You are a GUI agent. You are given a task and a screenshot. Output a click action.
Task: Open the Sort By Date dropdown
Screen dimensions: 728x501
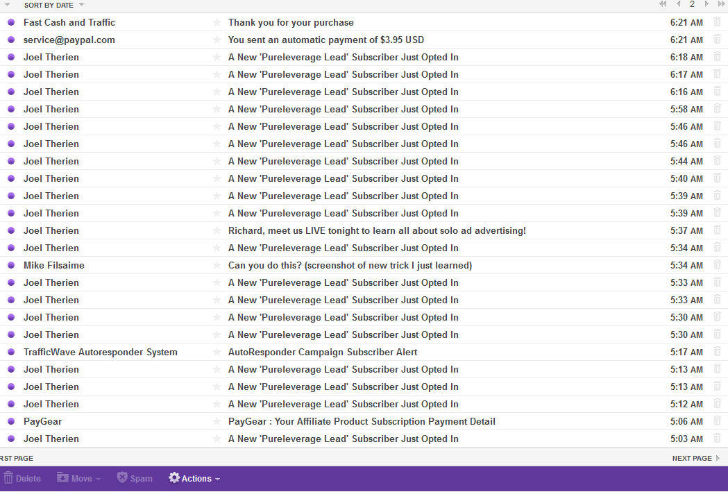pos(54,5)
